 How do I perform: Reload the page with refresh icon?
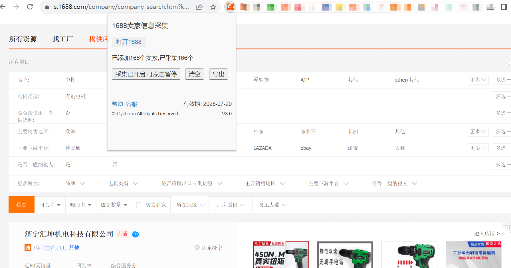click(x=30, y=7)
